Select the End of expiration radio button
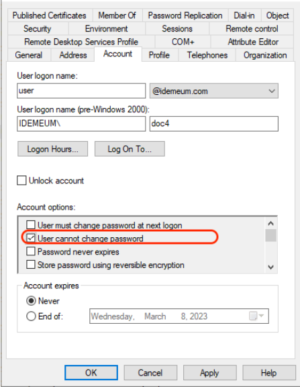This screenshot has height=387, width=300. click(x=31, y=316)
